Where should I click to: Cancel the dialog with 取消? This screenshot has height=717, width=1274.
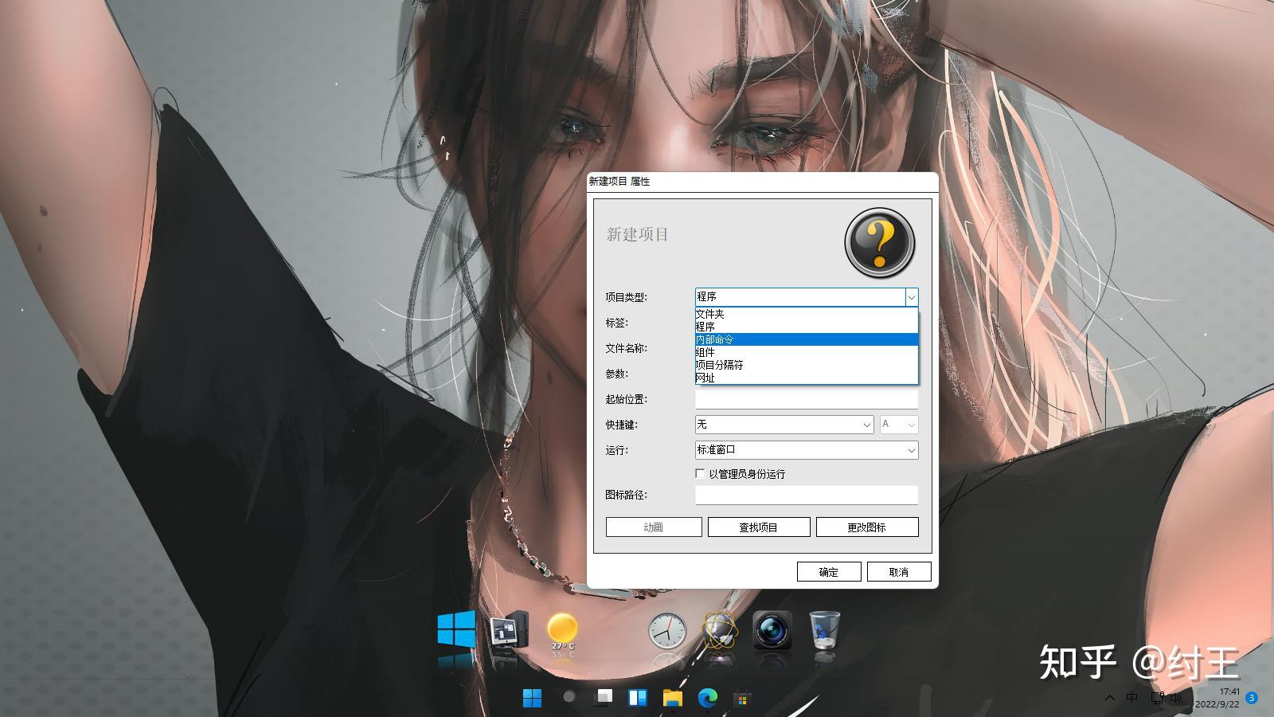coord(899,572)
